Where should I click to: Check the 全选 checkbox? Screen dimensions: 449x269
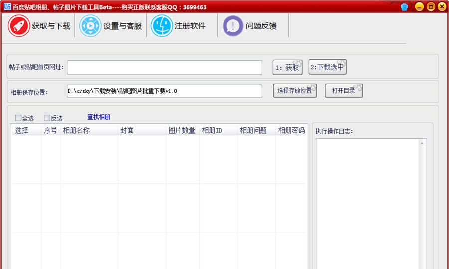click(x=18, y=118)
